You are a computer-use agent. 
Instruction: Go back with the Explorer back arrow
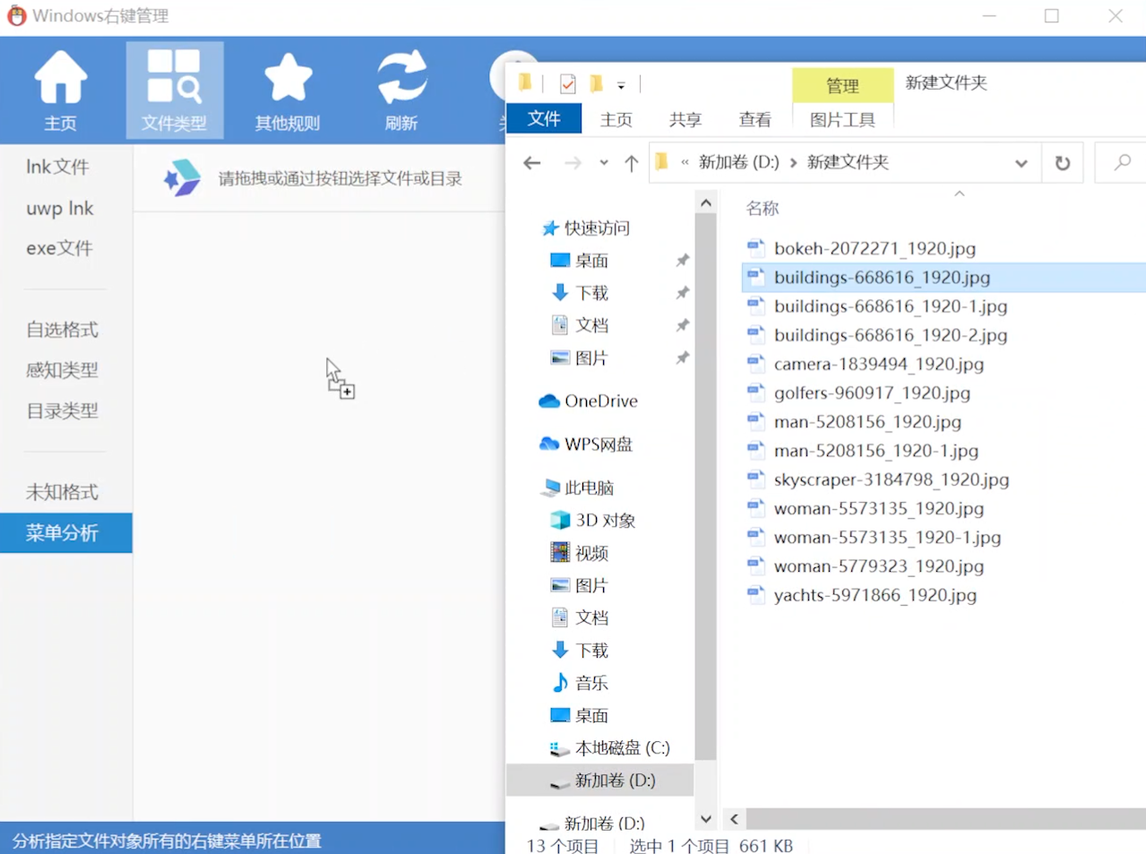pos(532,163)
